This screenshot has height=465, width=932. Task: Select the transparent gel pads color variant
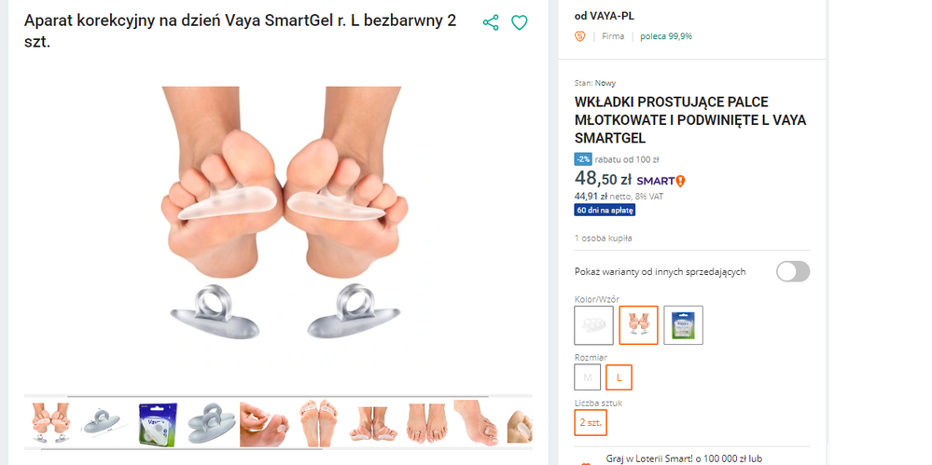[594, 325]
